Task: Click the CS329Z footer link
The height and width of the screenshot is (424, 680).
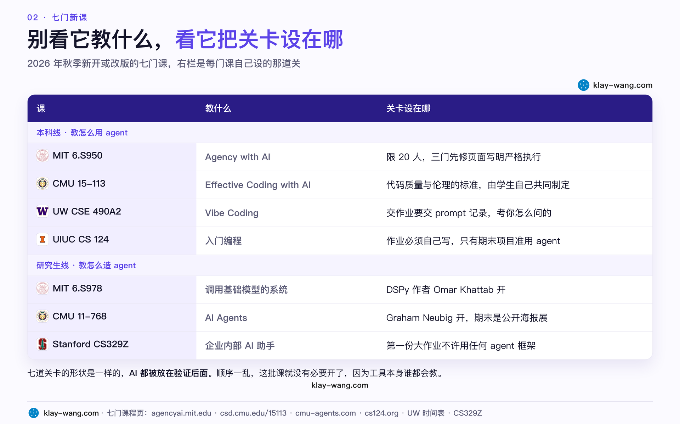Action: (x=467, y=413)
